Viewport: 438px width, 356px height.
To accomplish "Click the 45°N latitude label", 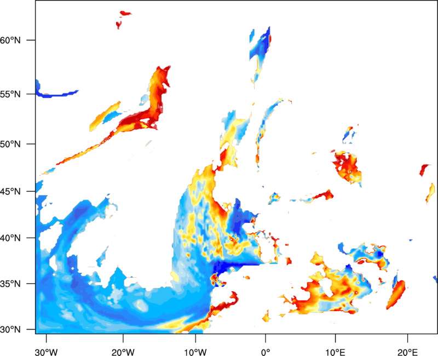I will pos(10,191).
